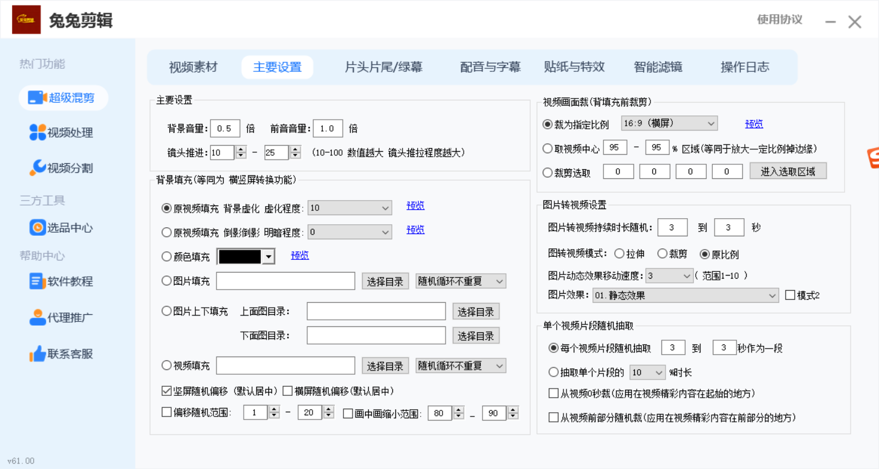Click the 视频处理 sidebar icon
The height and width of the screenshot is (469, 879).
click(37, 132)
